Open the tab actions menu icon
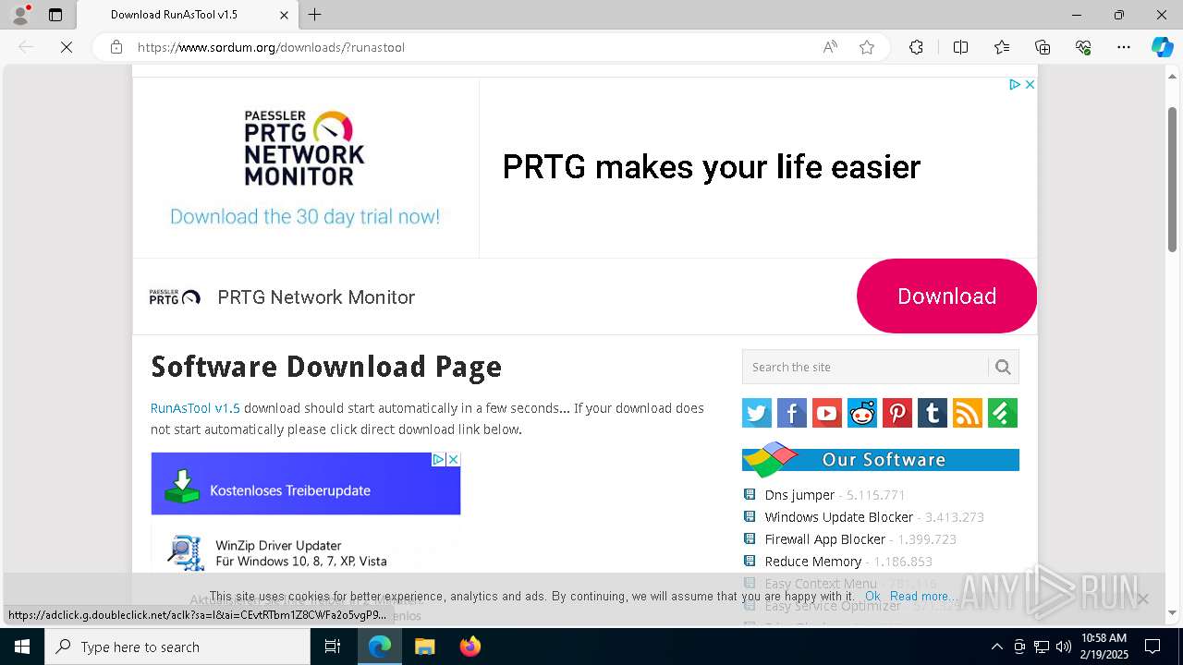 [55, 15]
